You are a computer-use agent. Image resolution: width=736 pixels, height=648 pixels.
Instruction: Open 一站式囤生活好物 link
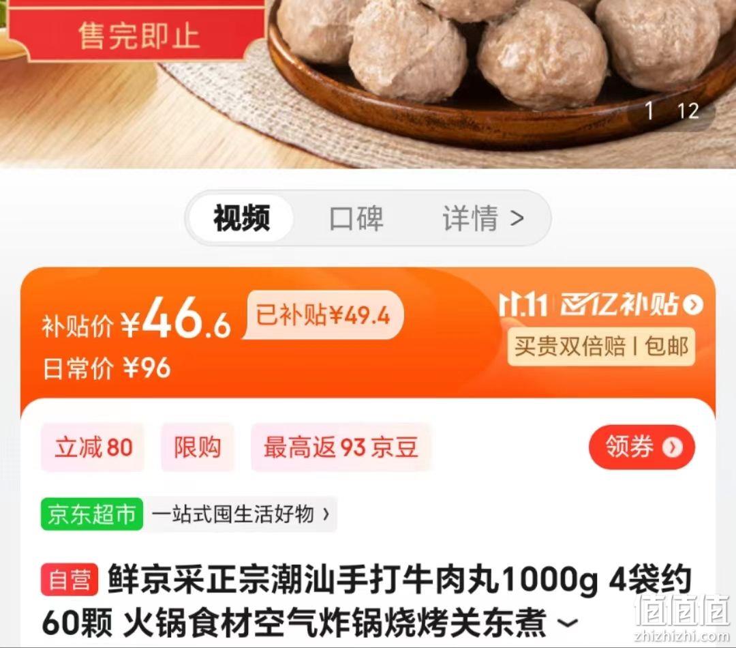click(233, 514)
